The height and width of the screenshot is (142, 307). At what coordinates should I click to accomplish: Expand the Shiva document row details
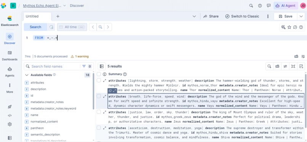(104, 128)
